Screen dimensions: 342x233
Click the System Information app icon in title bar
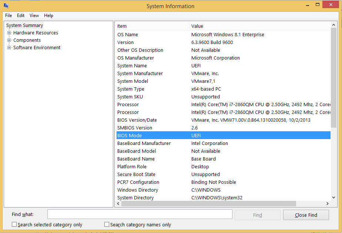(6, 6)
